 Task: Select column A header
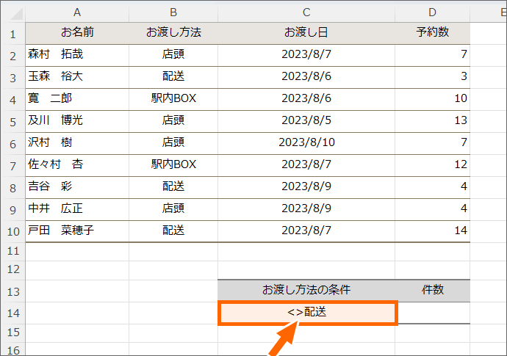(77, 13)
